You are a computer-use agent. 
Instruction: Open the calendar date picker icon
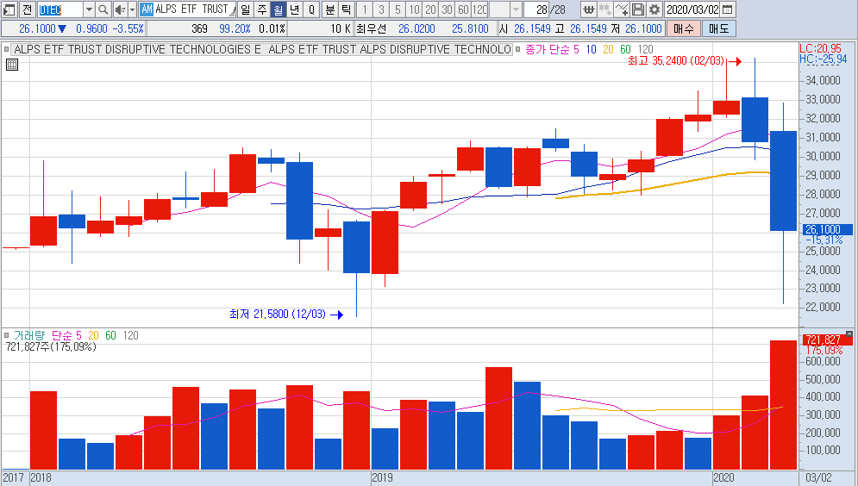pos(727,9)
